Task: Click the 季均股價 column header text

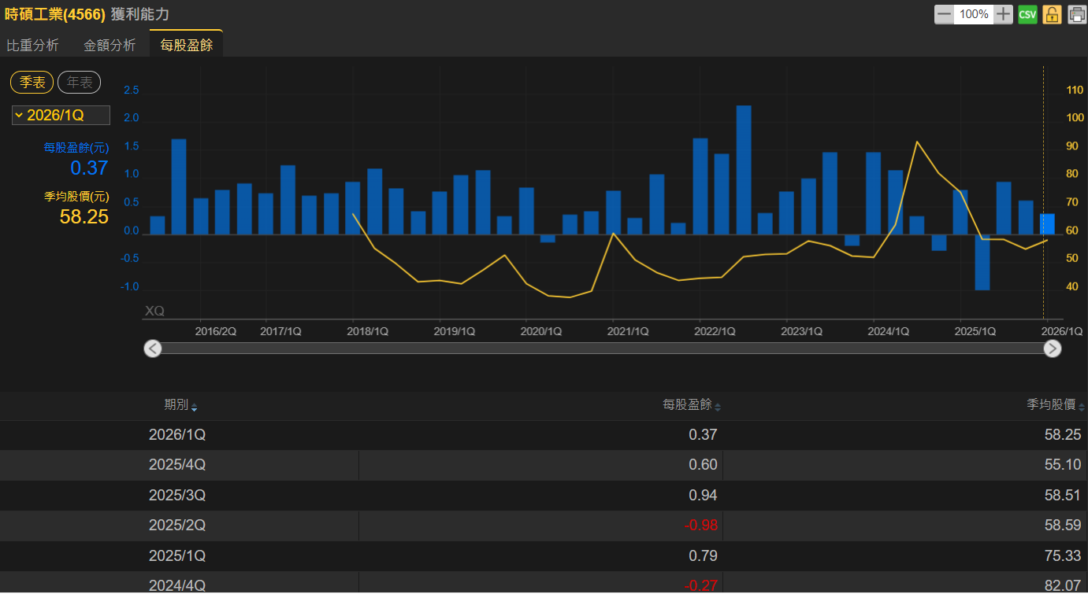Action: pos(1051,405)
